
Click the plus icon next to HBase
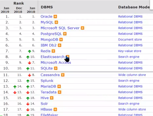tap(55, 109)
